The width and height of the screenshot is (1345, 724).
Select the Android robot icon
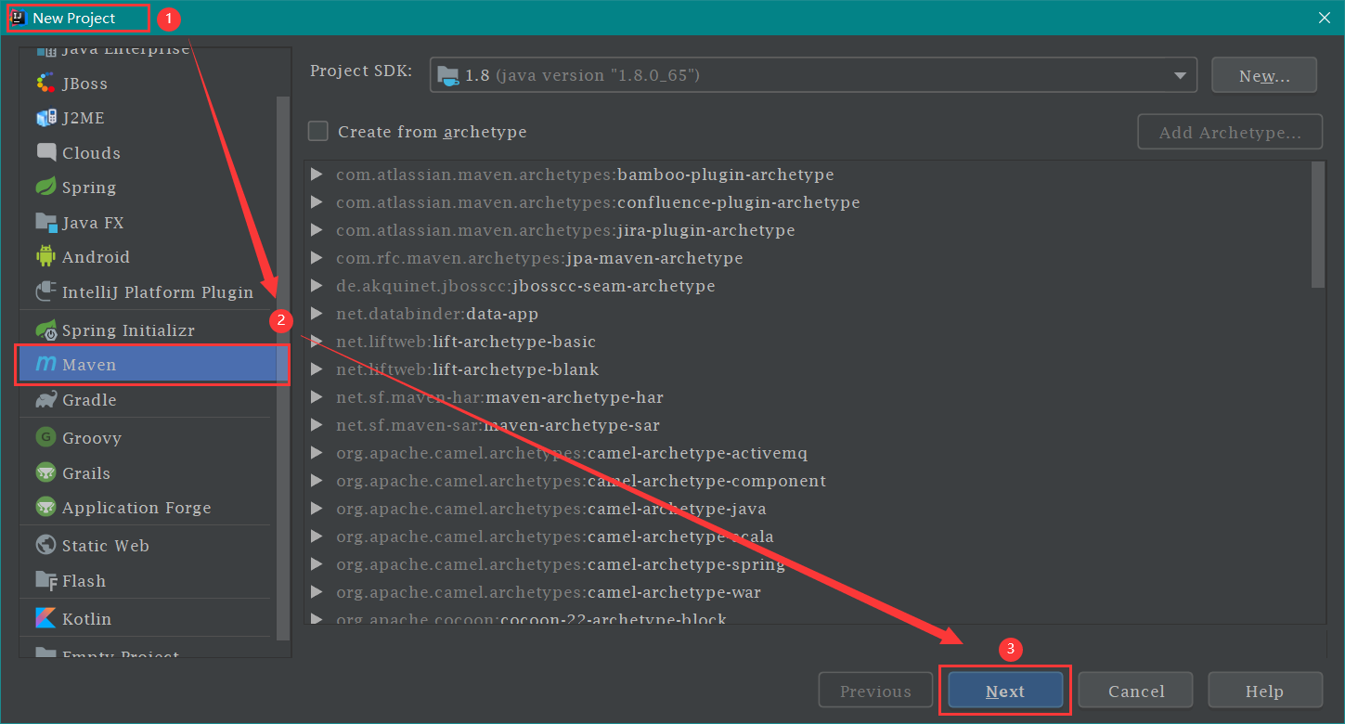45,256
